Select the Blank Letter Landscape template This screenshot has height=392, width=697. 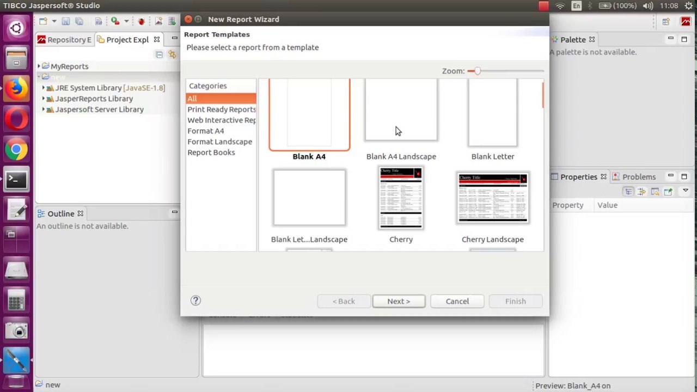click(x=309, y=198)
